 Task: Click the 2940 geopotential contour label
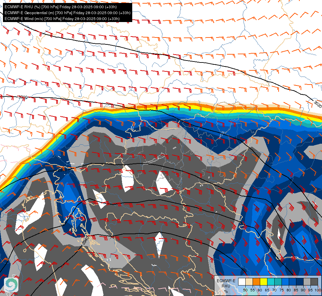pyautogui.click(x=86, y=240)
